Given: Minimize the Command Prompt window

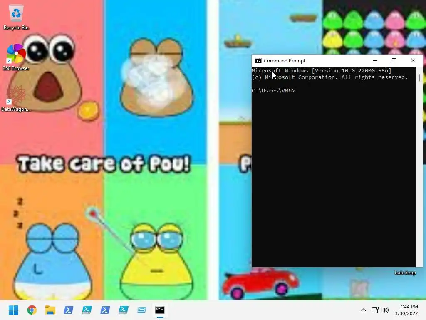Looking at the screenshot, I should click(375, 61).
